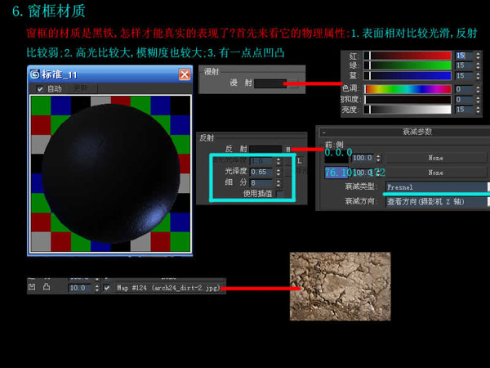Click the red (红) channel color slider

407,56
